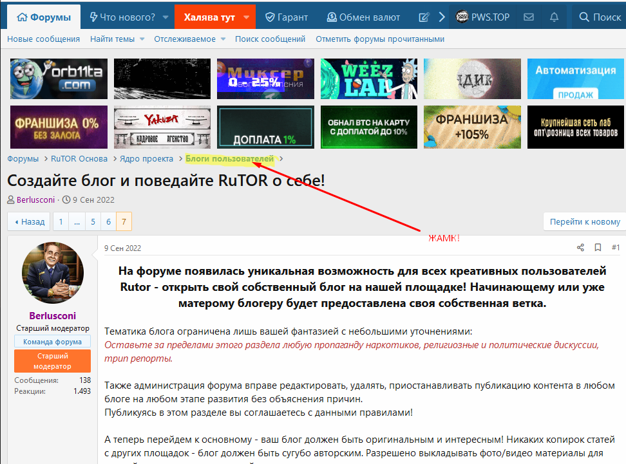Image resolution: width=626 pixels, height=464 pixels.
Task: Bookmark the post with the bookmark icon
Action: point(598,248)
